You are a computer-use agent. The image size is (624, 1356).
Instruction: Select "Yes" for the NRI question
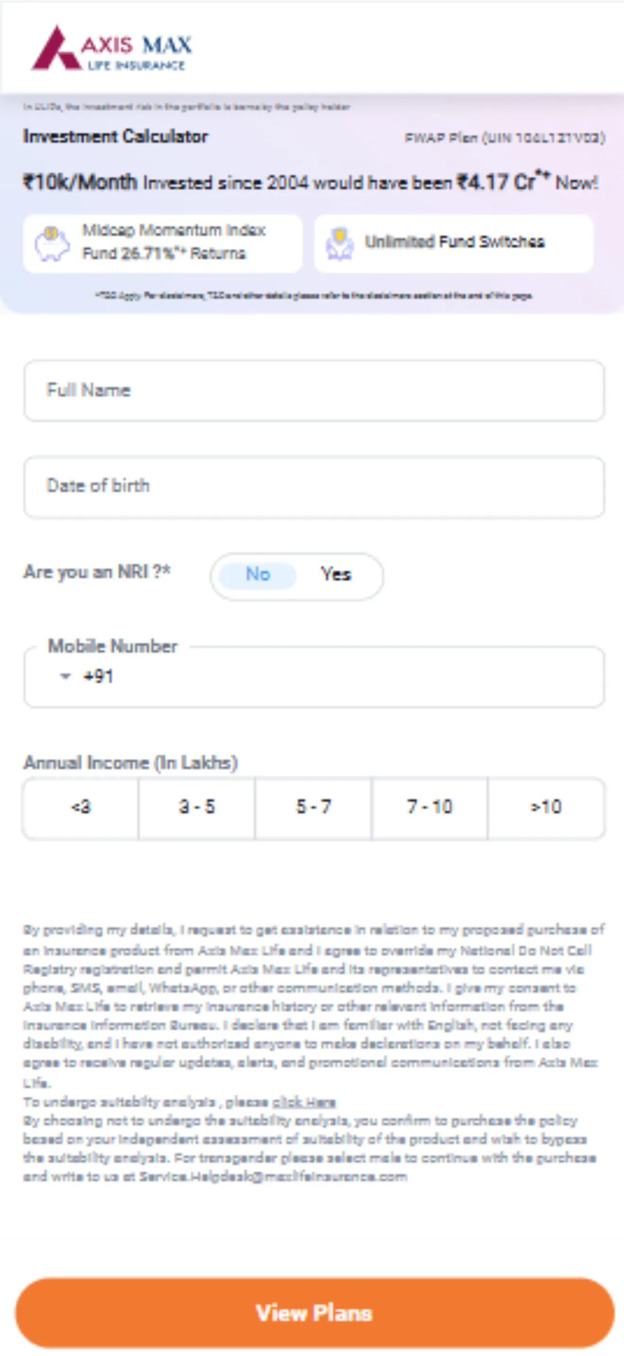[x=335, y=575]
